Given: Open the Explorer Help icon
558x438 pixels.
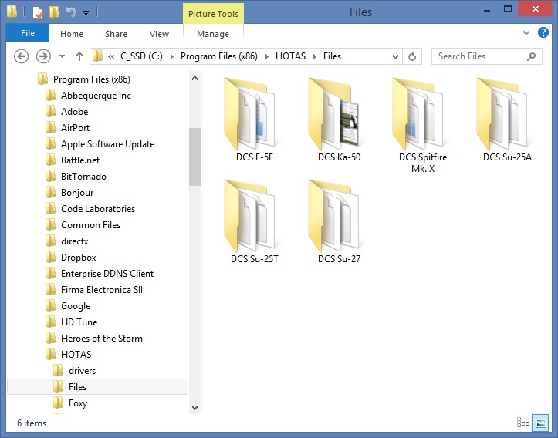Looking at the screenshot, I should tap(545, 33).
